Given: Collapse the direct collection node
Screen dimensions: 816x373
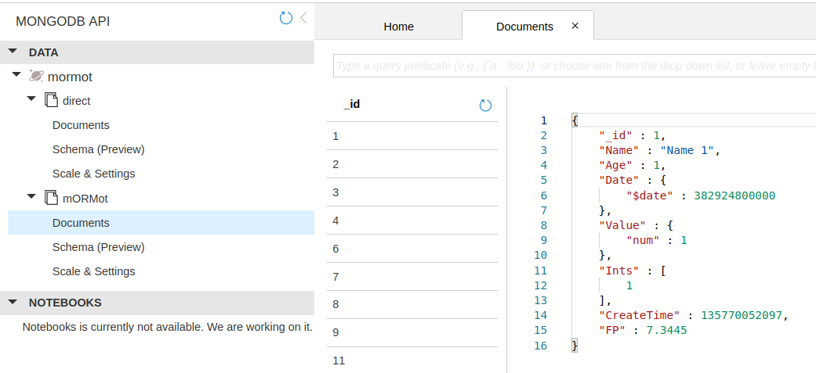Looking at the screenshot, I should [x=31, y=99].
